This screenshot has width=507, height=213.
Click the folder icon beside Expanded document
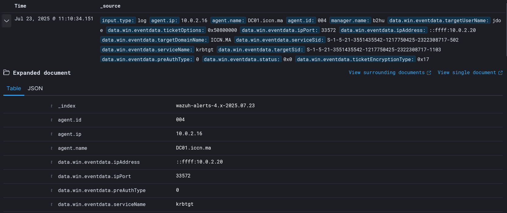coord(6,73)
